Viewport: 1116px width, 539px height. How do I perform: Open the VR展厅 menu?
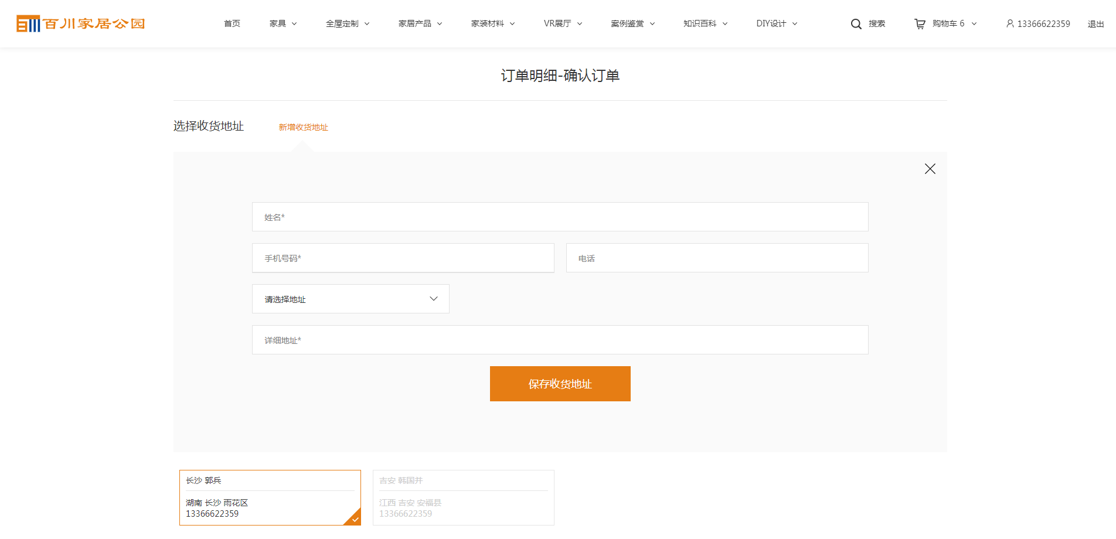point(563,24)
